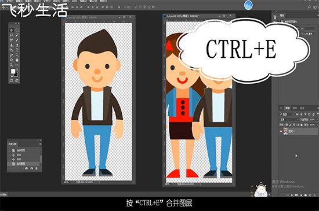The height and width of the screenshot is (211, 319).
Task: Open the History panel flyout menu
Action: 40,144
